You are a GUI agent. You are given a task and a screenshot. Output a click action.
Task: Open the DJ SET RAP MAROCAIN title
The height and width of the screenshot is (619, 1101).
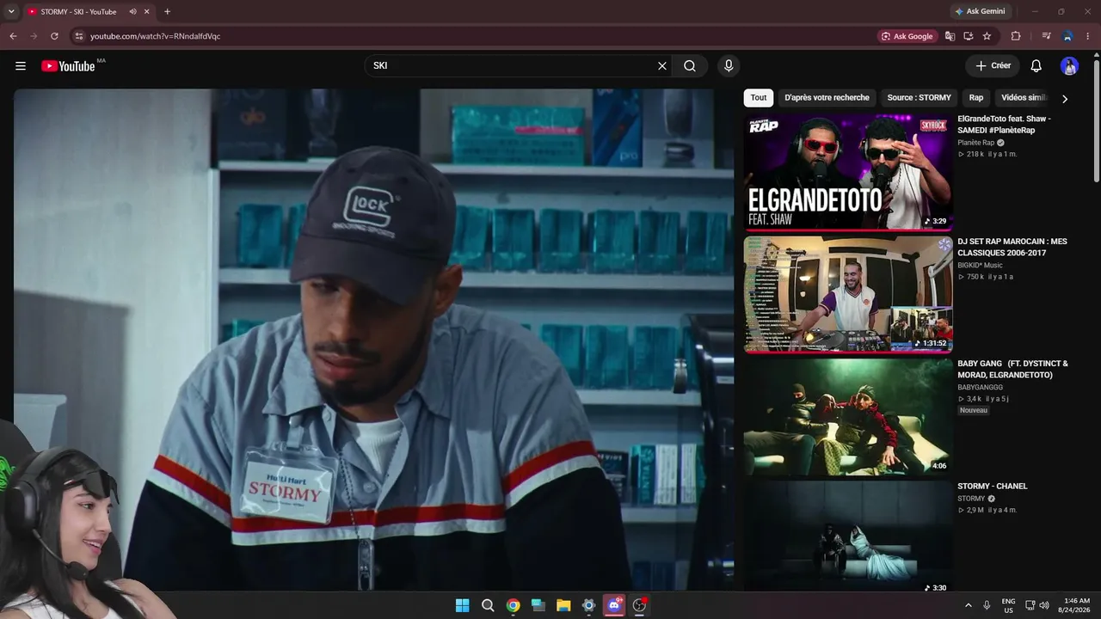point(1012,248)
